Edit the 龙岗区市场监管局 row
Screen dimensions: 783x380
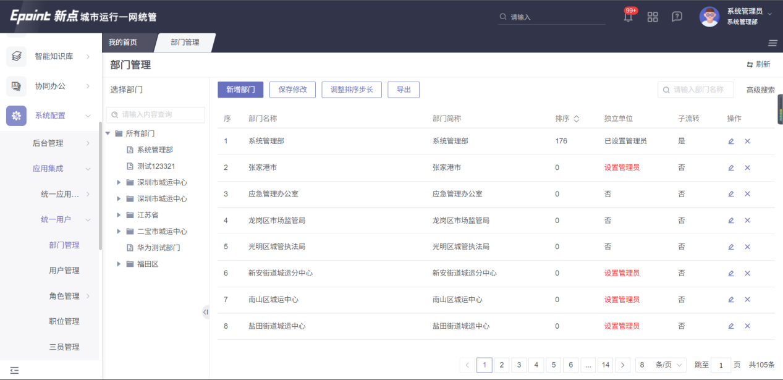click(731, 221)
